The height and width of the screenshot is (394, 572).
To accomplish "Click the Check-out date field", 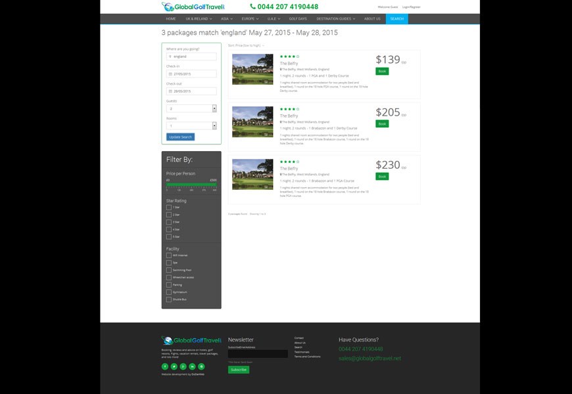I will coord(191,91).
